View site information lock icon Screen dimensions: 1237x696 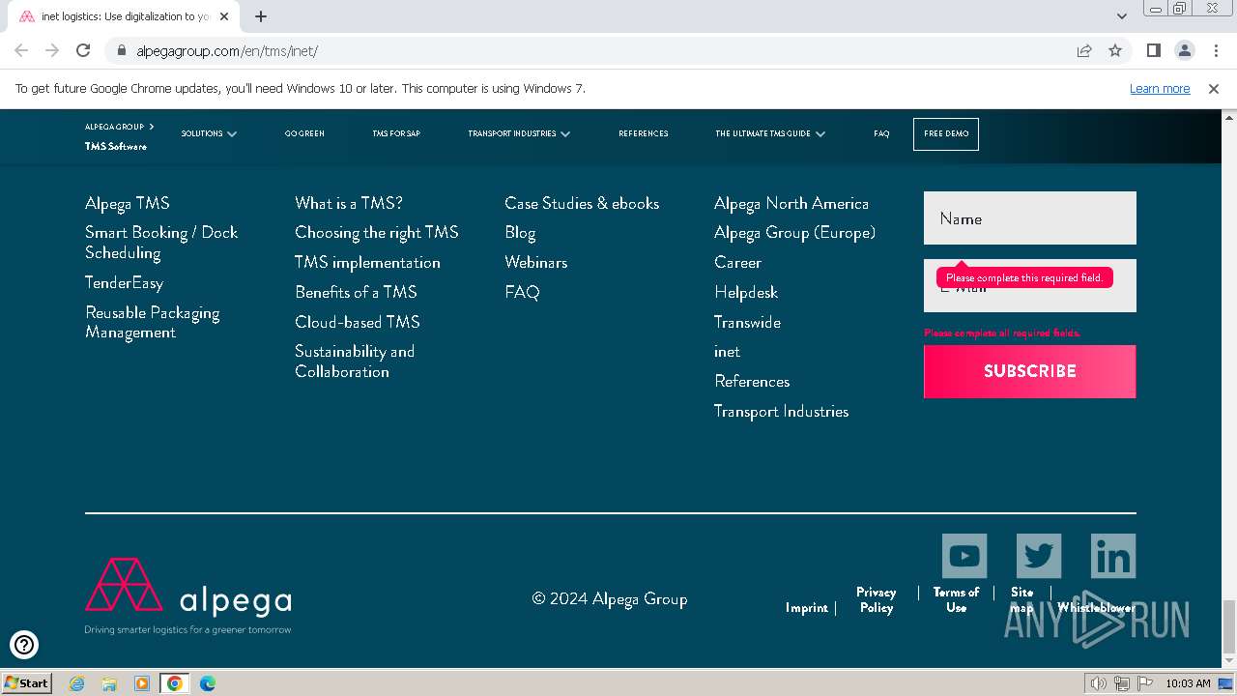pyautogui.click(x=122, y=51)
